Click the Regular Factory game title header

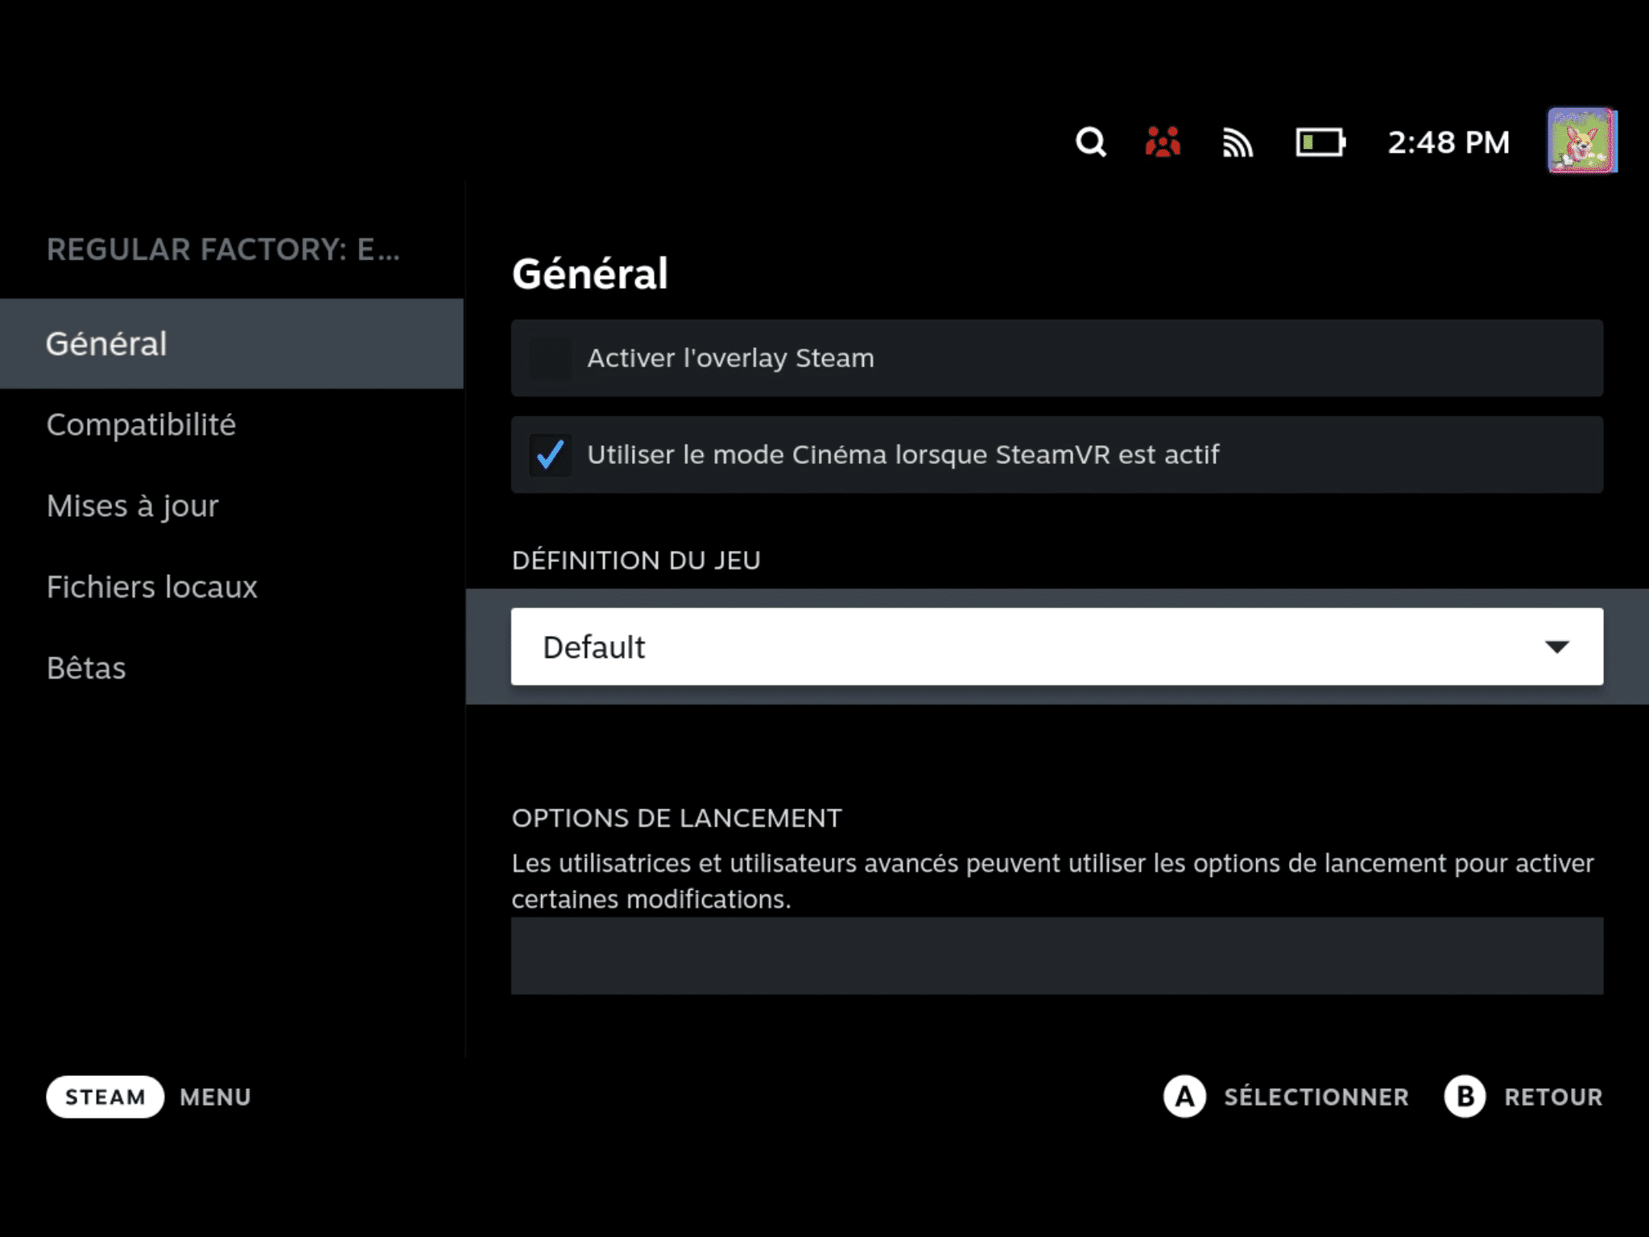coord(223,250)
